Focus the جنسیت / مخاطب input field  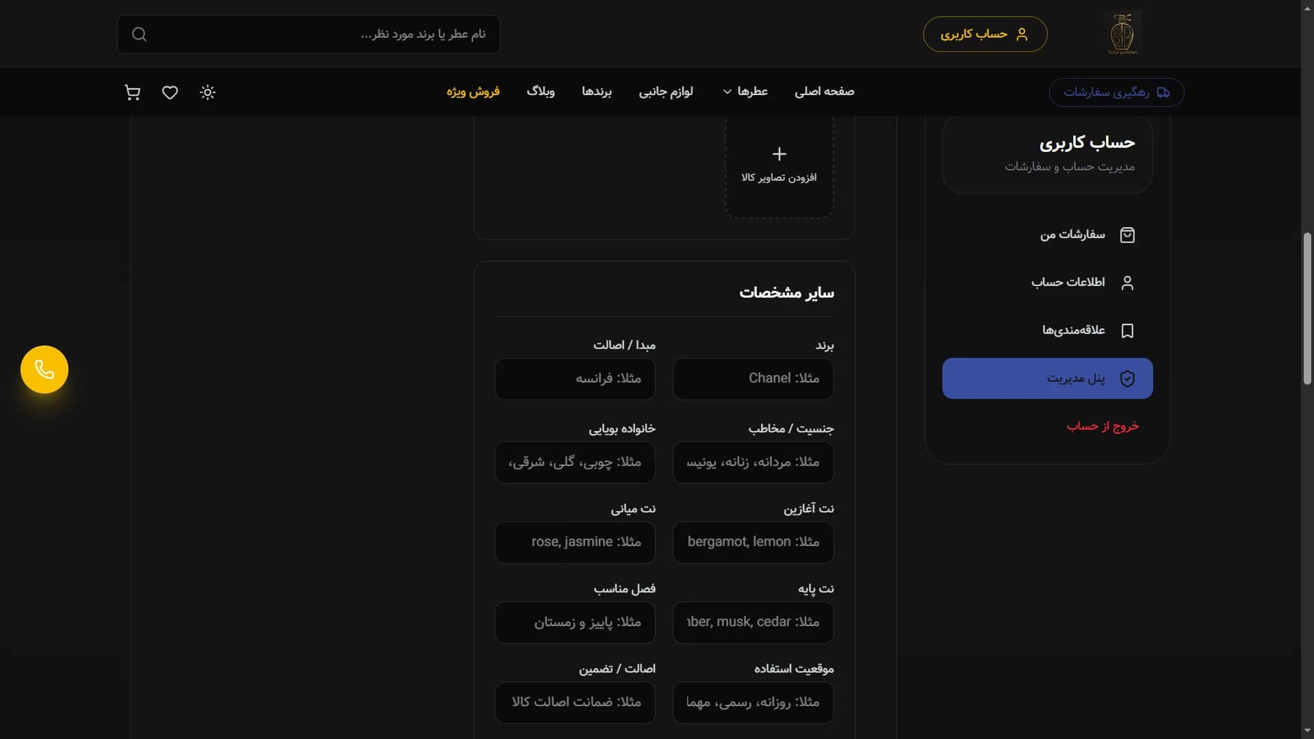point(753,463)
